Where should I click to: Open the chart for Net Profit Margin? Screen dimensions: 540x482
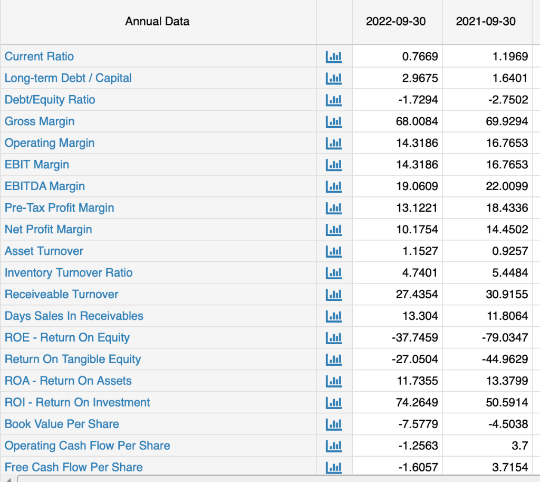(x=334, y=229)
